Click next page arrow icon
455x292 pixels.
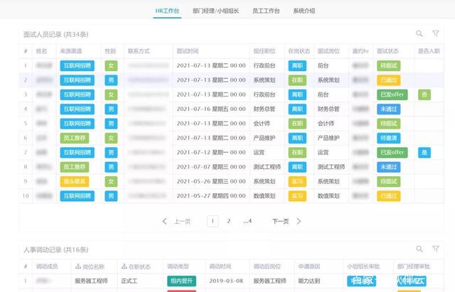pos(297,222)
